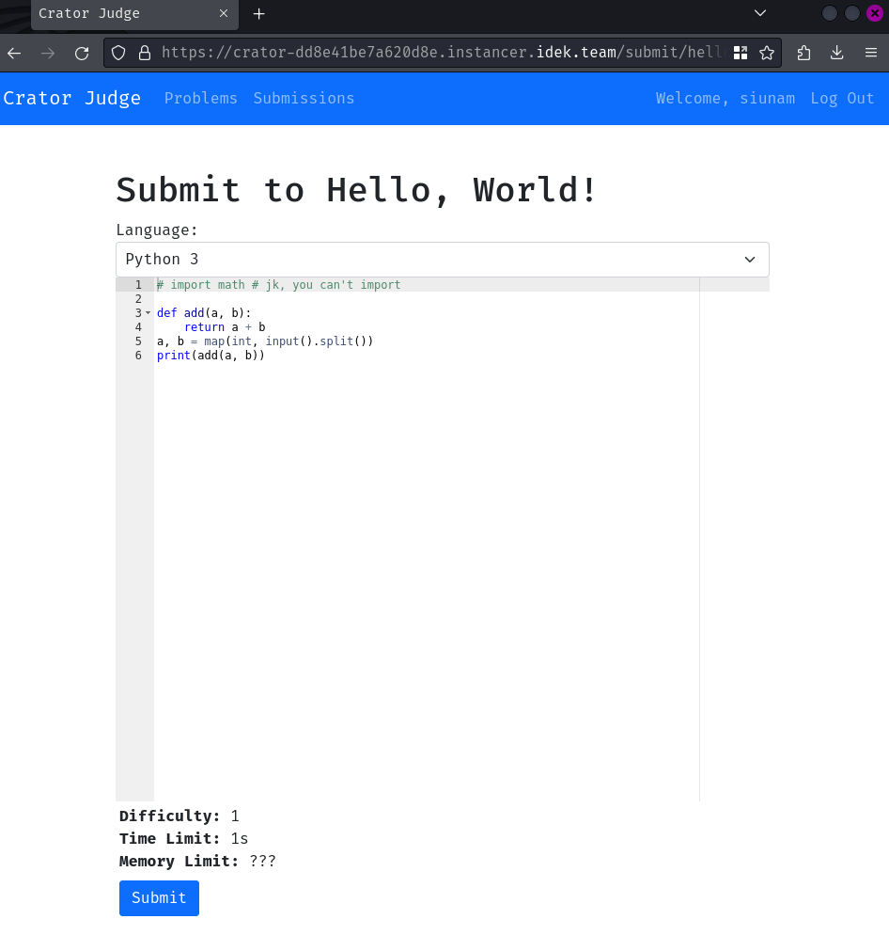The height and width of the screenshot is (935, 889).
Task: Submit the solution with Submit button
Action: click(x=159, y=898)
